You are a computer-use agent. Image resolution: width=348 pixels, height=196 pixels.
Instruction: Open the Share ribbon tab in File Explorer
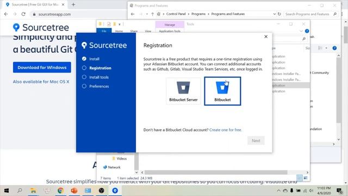pyautogui.click(x=134, y=31)
